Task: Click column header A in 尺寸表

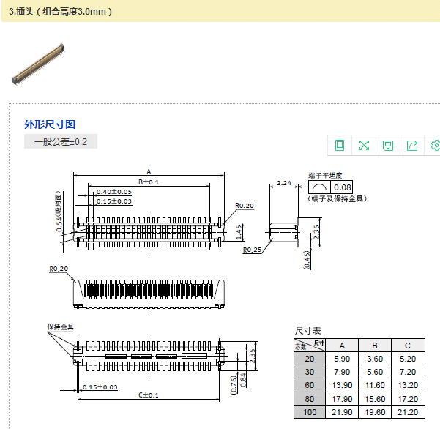Action: pyautogui.click(x=342, y=345)
